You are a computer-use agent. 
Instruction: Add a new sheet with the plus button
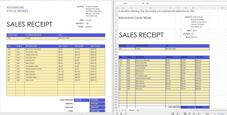pos(138,110)
